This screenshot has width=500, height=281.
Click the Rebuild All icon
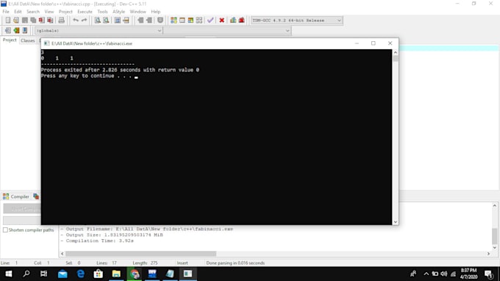point(199,20)
